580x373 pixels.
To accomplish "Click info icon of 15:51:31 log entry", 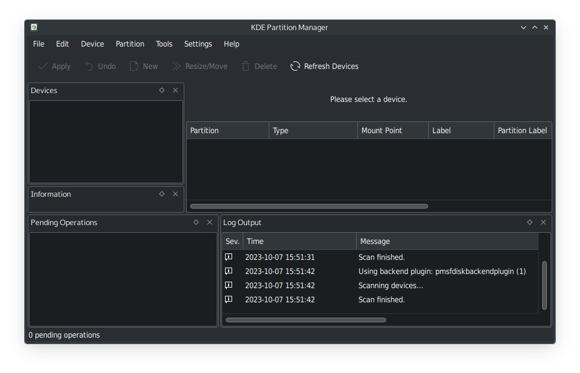I will (229, 257).
